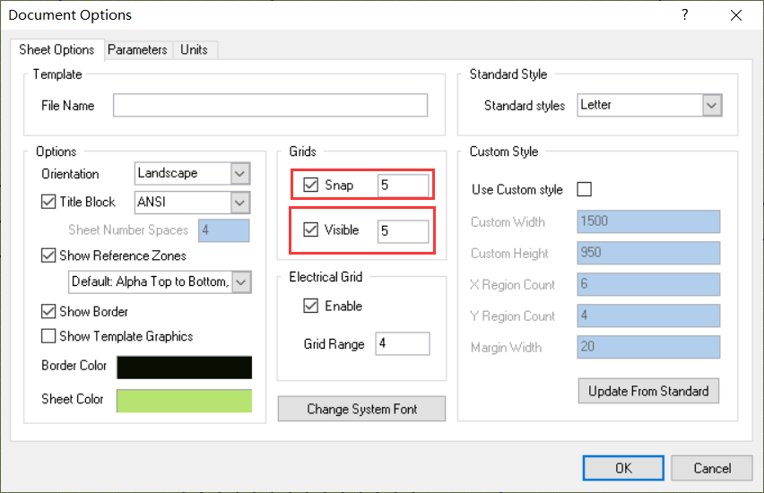Click the Y Region Count field
Screen dimensions: 764x493
(648, 316)
